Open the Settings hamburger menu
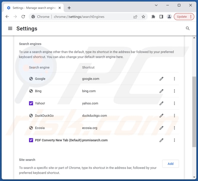This screenshot has height=181, width=198. pyautogui.click(x=10, y=28)
